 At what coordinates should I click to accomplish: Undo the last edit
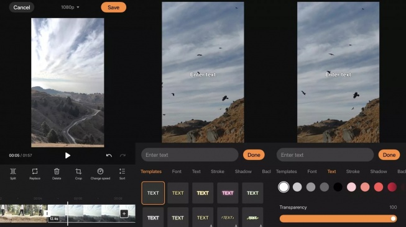click(109, 155)
